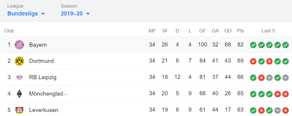Open the Bayern team name link
The height and width of the screenshot is (116, 292).
(x=38, y=45)
